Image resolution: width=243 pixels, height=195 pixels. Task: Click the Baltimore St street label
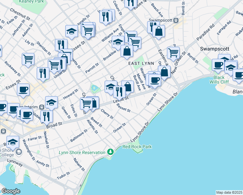tap(79, 136)
